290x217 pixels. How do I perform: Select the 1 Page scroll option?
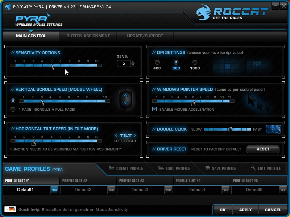[x=13, y=109]
